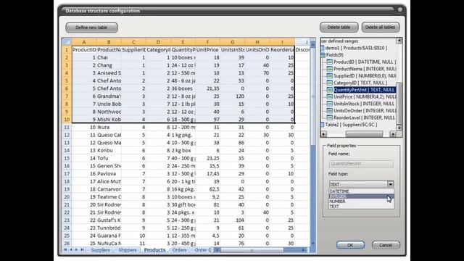Click the cell containing "Chai"

point(109,57)
